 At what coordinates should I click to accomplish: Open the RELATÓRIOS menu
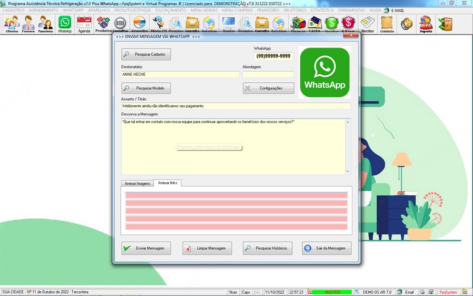[x=295, y=10]
